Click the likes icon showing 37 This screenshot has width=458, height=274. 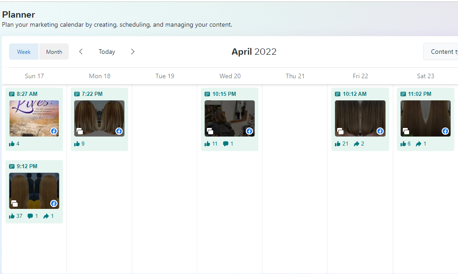pos(12,216)
